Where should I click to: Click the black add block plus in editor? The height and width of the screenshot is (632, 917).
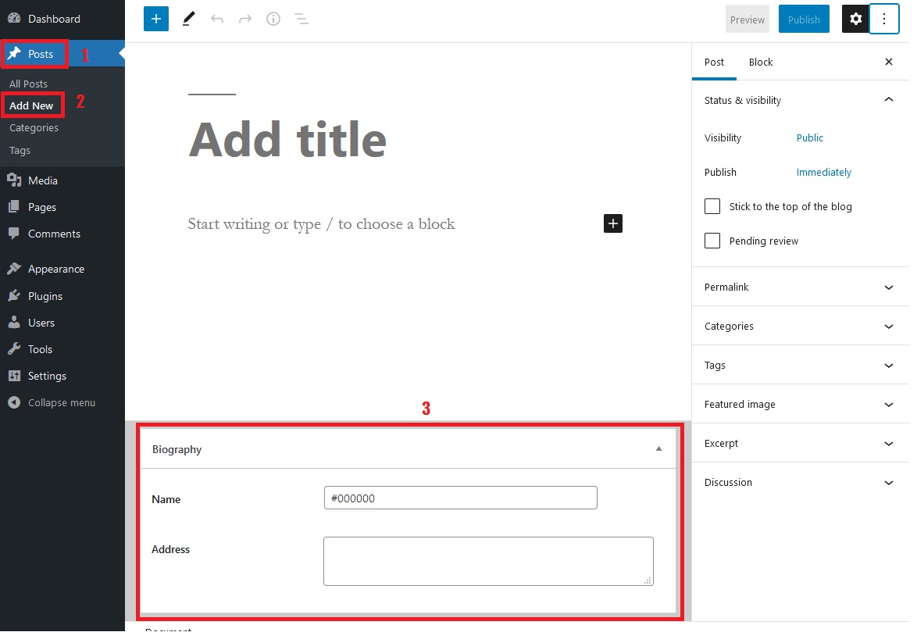tap(613, 224)
